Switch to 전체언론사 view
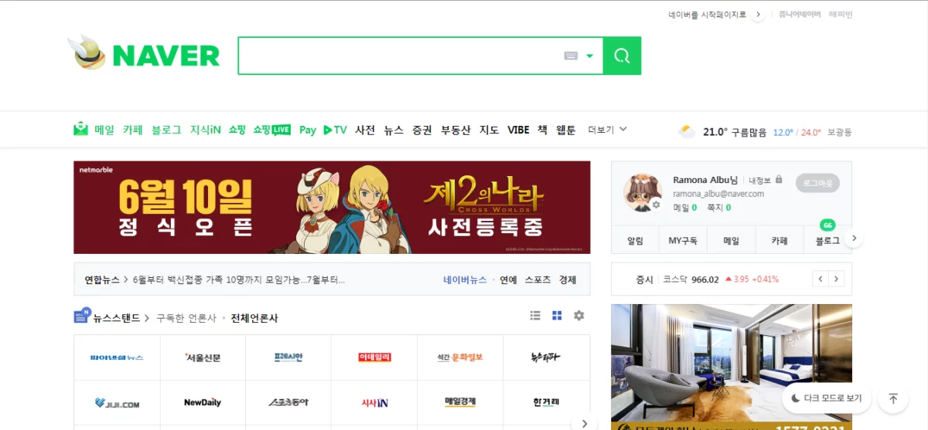The width and height of the screenshot is (928, 430). [x=254, y=317]
